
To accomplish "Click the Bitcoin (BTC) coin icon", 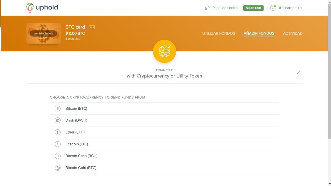I will click(x=57, y=109).
